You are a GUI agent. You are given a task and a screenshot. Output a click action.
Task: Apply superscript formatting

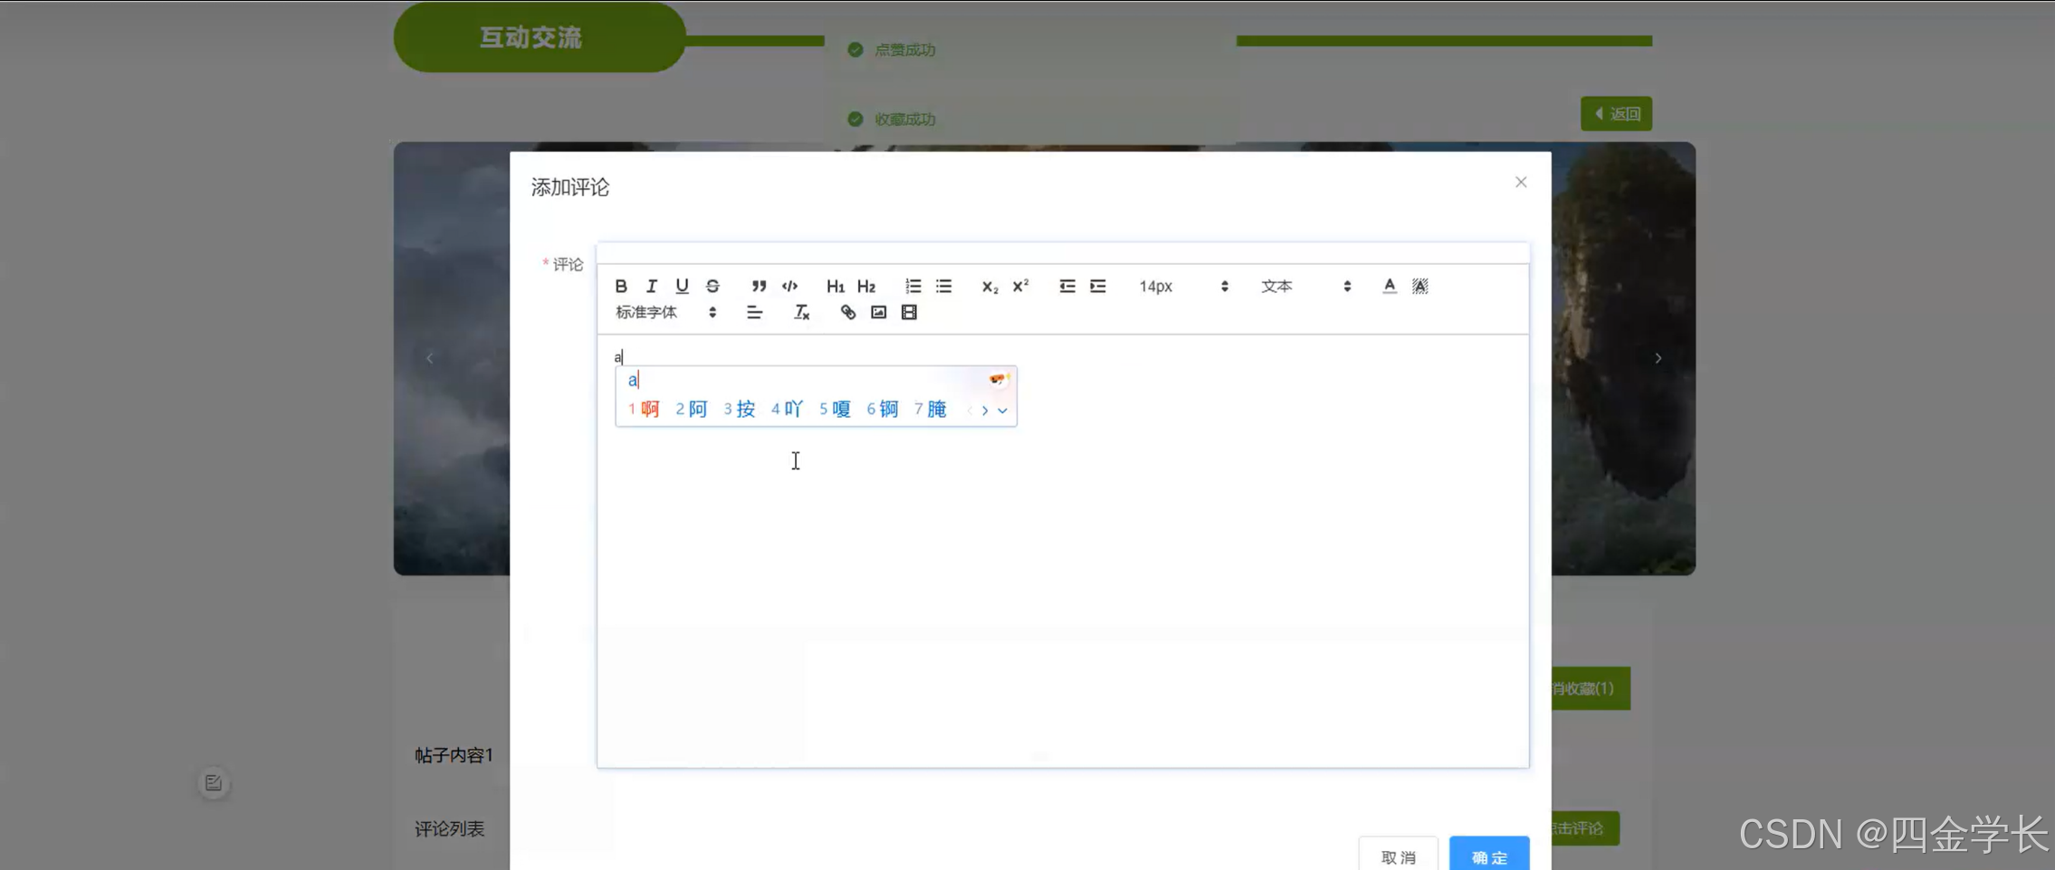point(1020,286)
